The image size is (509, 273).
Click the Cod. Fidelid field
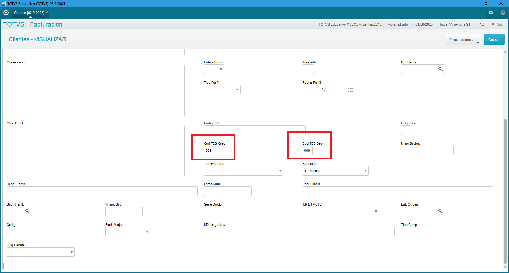coord(398,191)
